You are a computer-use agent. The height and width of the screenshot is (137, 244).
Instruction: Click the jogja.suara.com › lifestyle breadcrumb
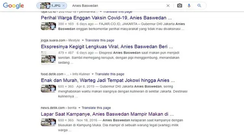click(x=60, y=40)
